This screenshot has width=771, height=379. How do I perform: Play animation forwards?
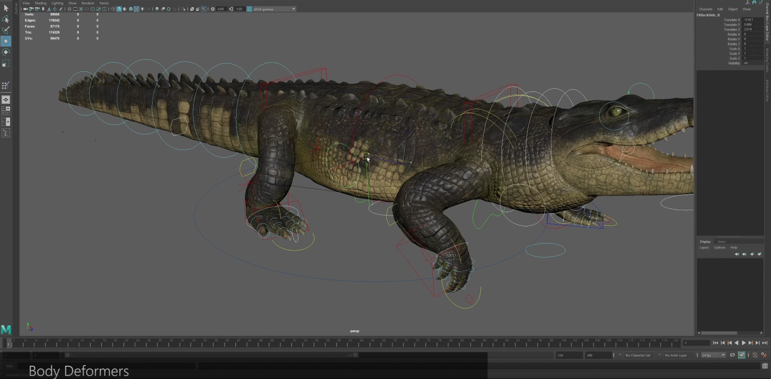pyautogui.click(x=744, y=343)
